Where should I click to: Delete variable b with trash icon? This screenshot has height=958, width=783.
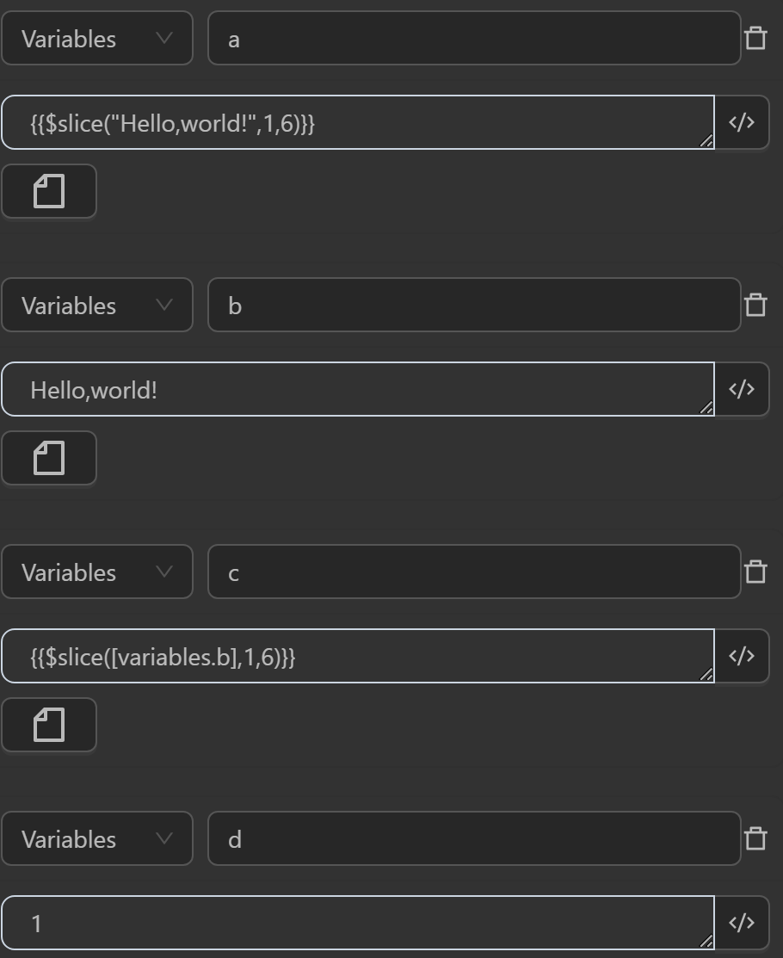tap(755, 305)
